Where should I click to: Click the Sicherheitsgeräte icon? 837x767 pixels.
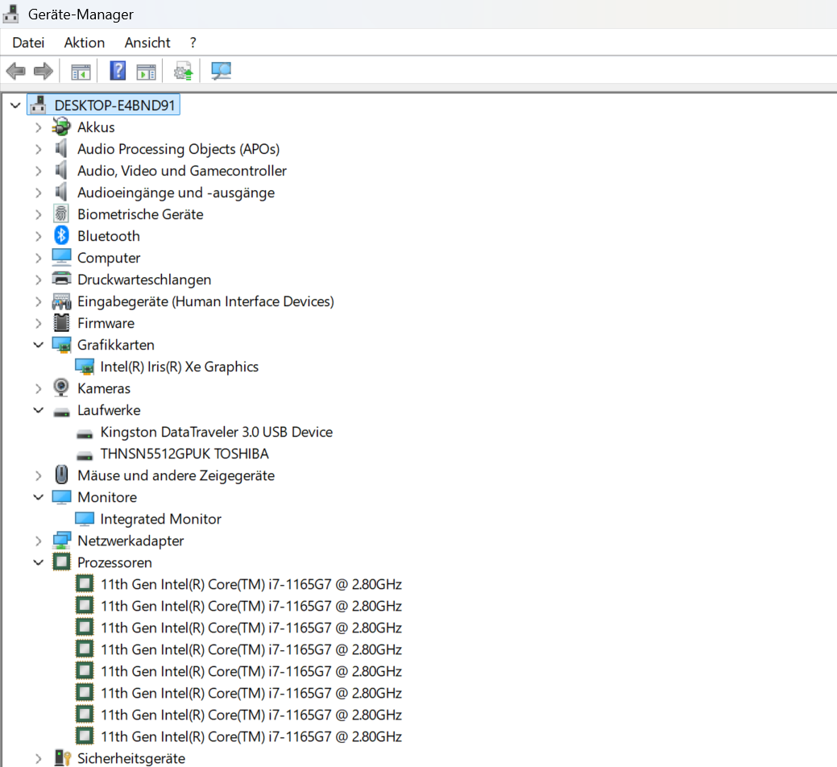(x=63, y=758)
